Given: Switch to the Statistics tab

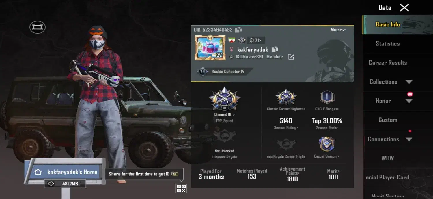Looking at the screenshot, I should (x=388, y=44).
